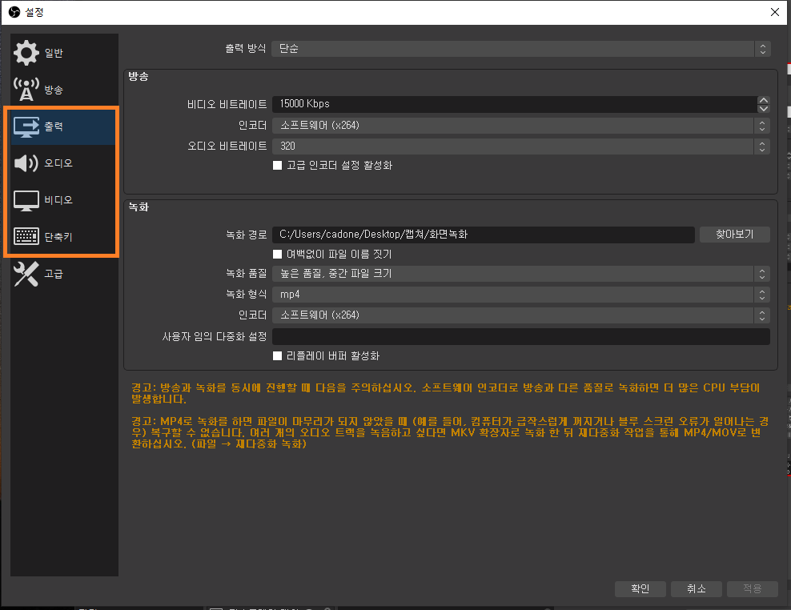Close the 설정 window
This screenshot has width=791, height=610.
click(775, 12)
